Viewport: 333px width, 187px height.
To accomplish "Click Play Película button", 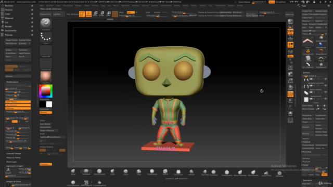I will 11,43.
